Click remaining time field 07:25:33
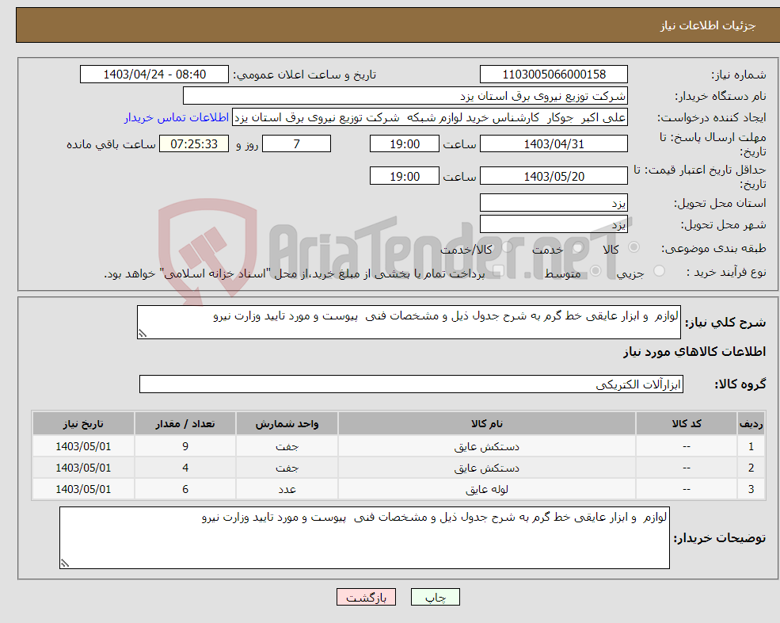Screen dimensions: 780x623 [194, 144]
